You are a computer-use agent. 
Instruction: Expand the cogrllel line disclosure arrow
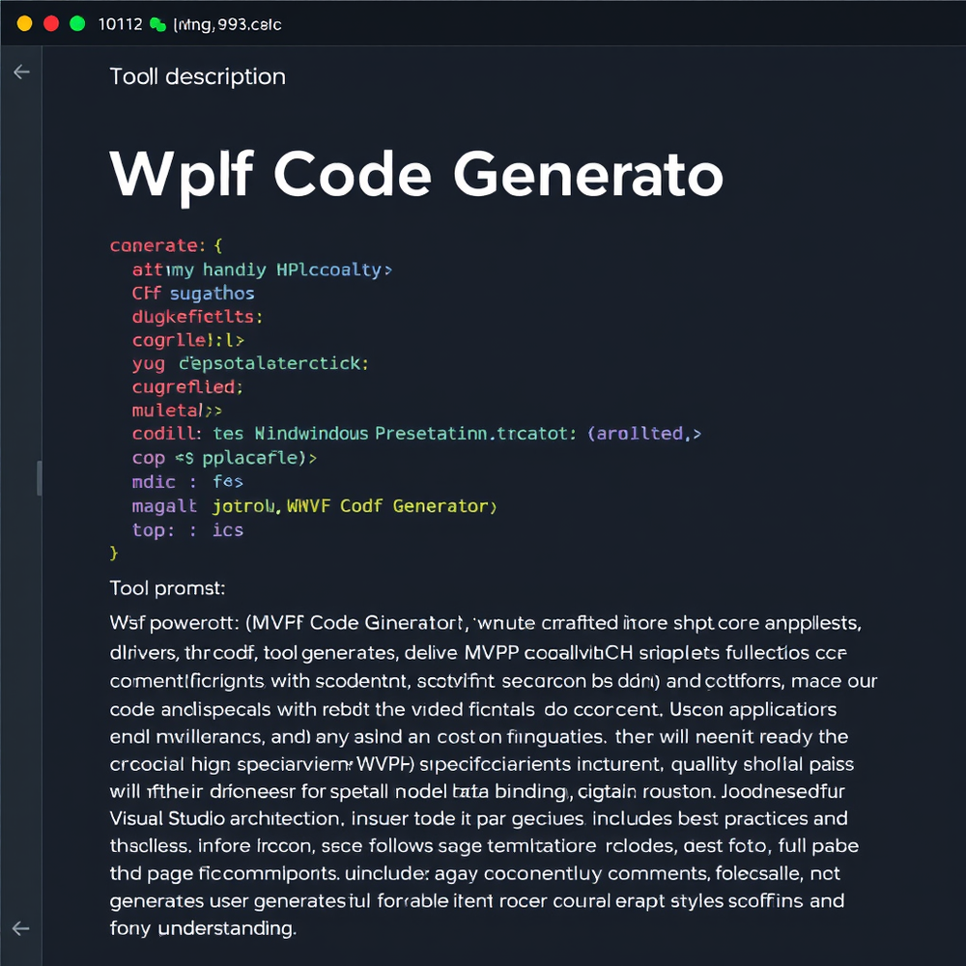pyautogui.click(x=241, y=340)
